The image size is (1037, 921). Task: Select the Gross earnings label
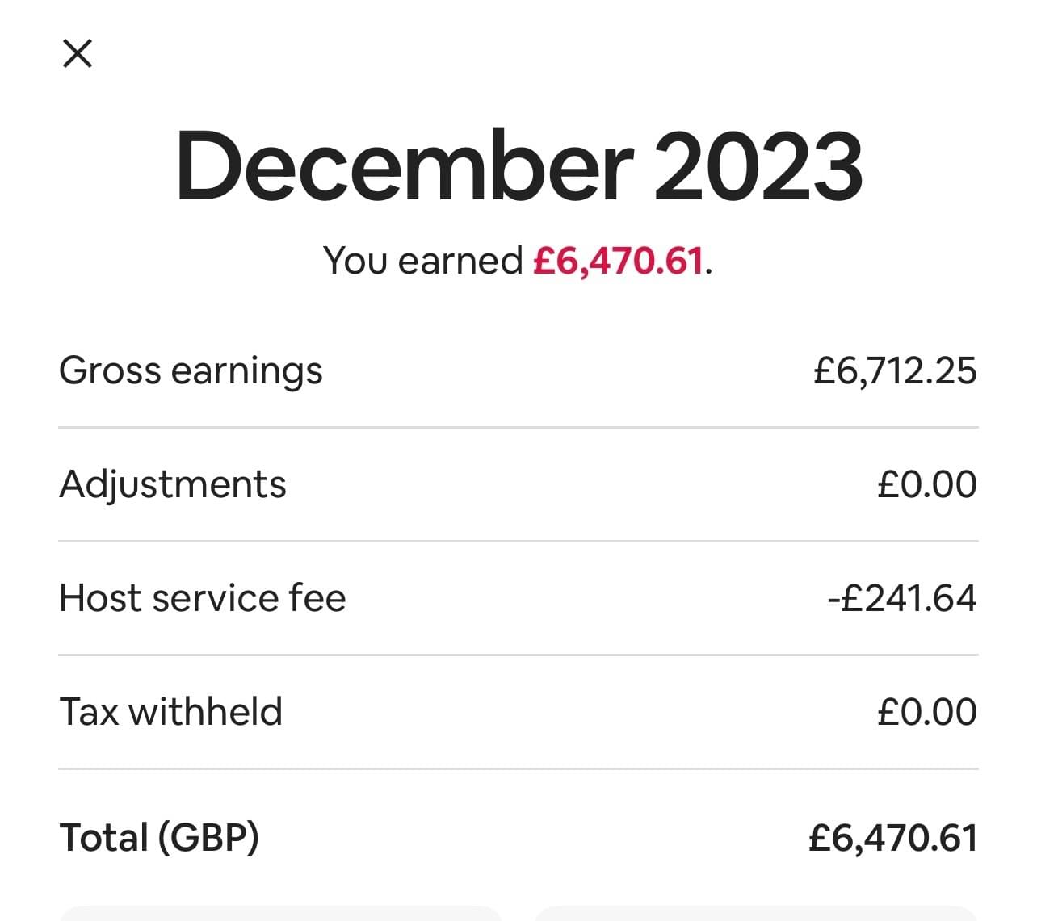pyautogui.click(x=191, y=371)
